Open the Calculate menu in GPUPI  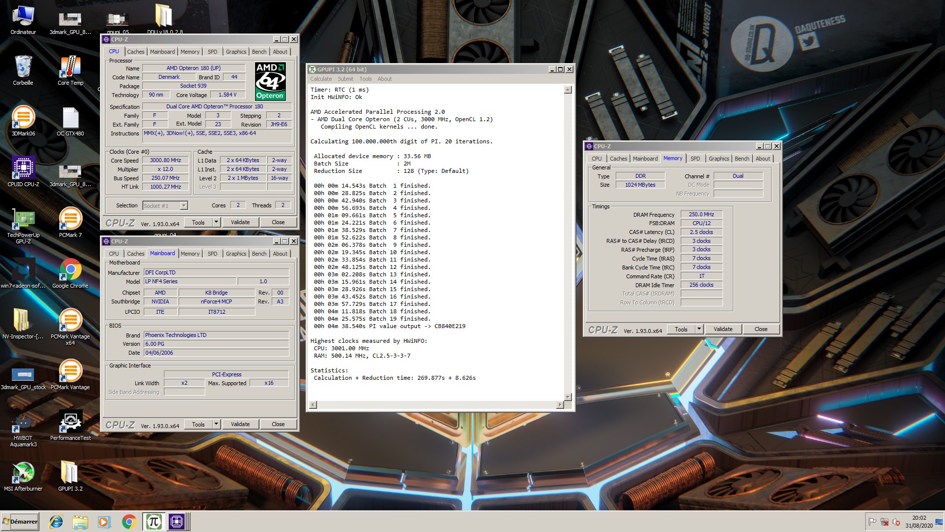321,79
